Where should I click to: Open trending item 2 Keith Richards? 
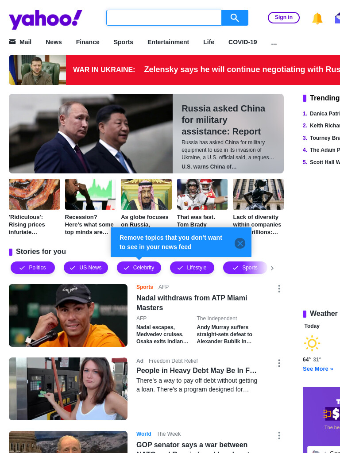(325, 126)
